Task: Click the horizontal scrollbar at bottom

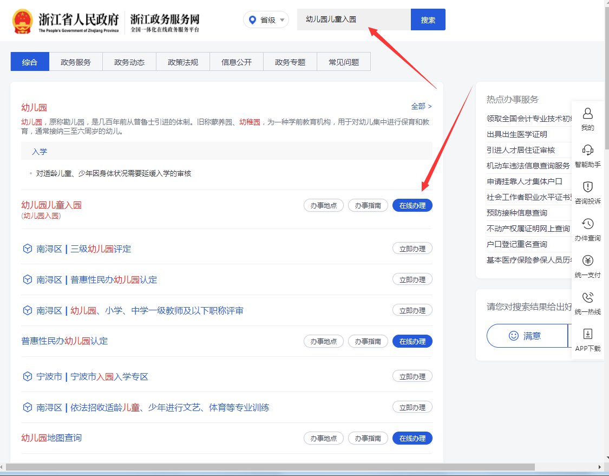Action: pyautogui.click(x=271, y=467)
